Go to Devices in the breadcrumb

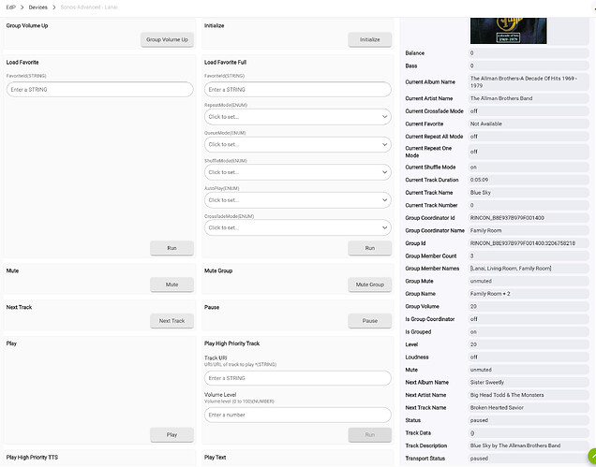[x=38, y=7]
